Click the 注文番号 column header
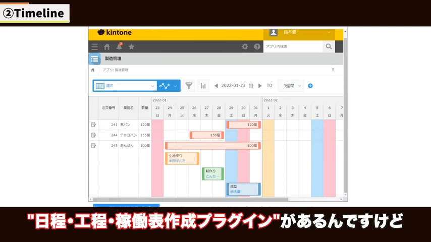The image size is (431, 242). click(109, 108)
